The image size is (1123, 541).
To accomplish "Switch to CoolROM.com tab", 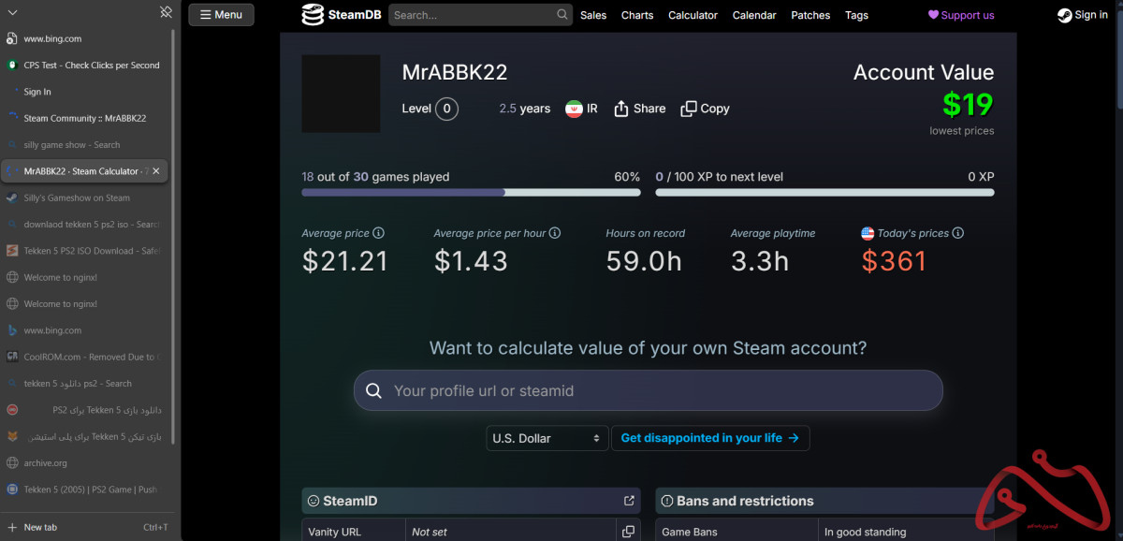I will pyautogui.click(x=84, y=357).
